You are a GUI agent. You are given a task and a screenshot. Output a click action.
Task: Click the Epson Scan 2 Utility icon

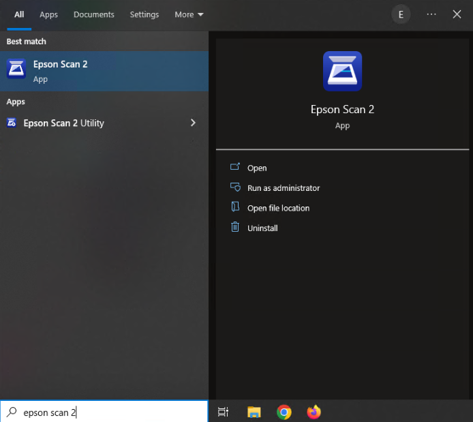tap(12, 123)
